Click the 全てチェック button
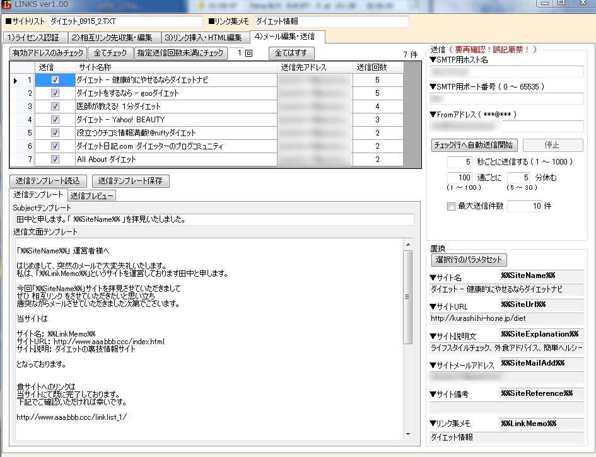 point(110,53)
